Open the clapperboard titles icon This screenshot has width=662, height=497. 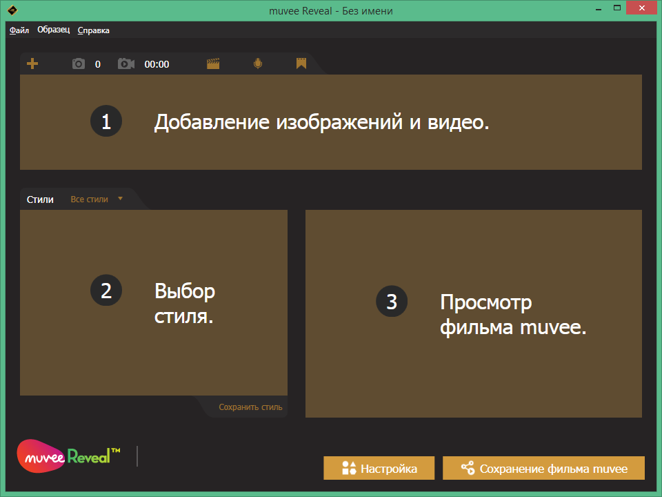tap(213, 64)
